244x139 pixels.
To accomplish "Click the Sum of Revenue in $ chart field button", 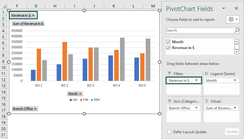I will (x=28, y=24).
